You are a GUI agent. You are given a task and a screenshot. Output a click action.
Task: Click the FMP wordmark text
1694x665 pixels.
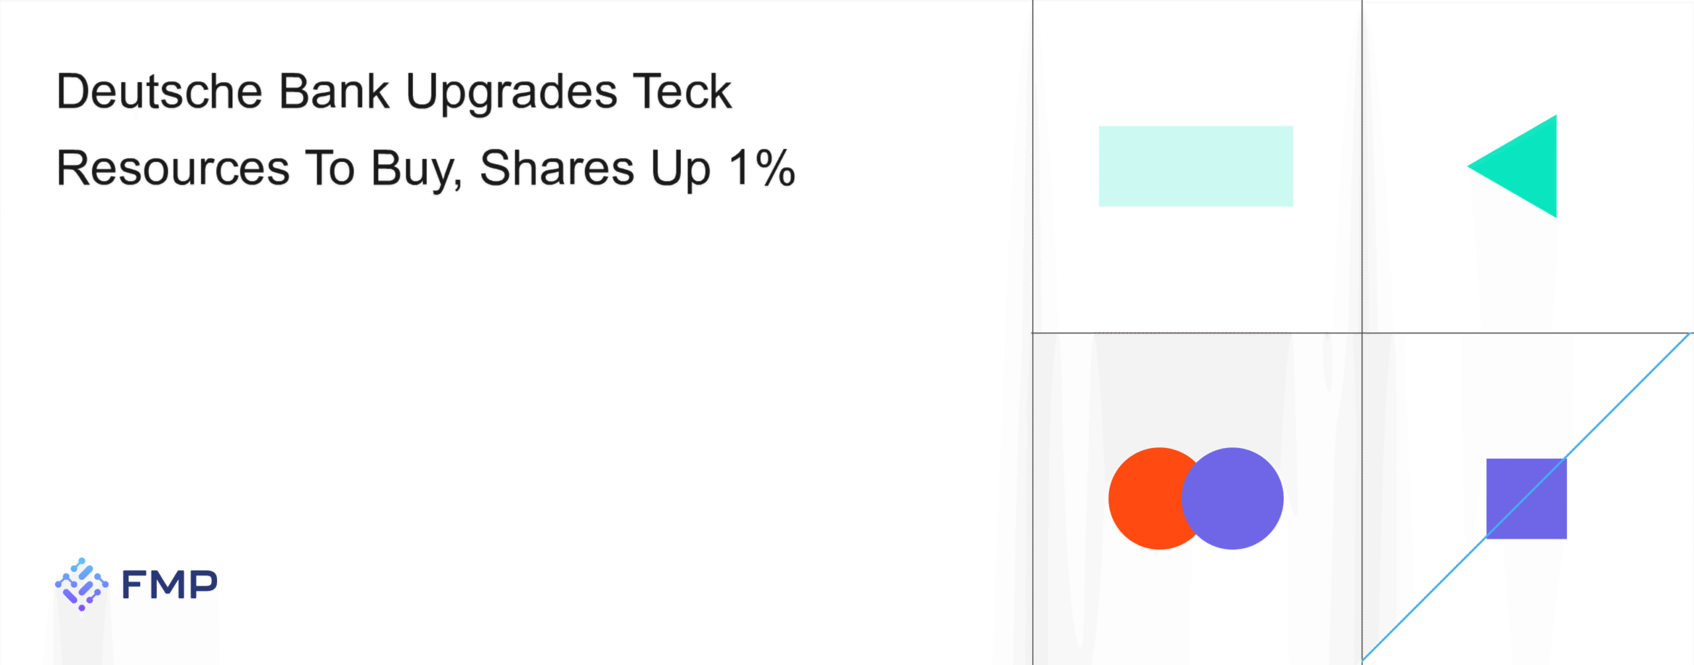[x=169, y=584]
